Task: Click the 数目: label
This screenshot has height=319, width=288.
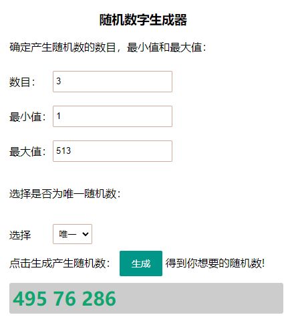Action: tap(22, 82)
